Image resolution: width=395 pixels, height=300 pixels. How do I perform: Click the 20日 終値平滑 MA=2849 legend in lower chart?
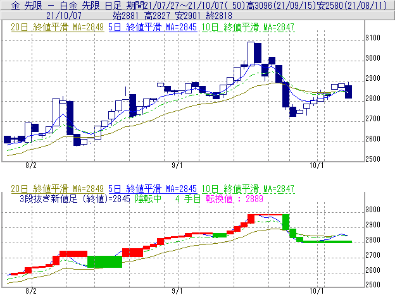[58, 189]
